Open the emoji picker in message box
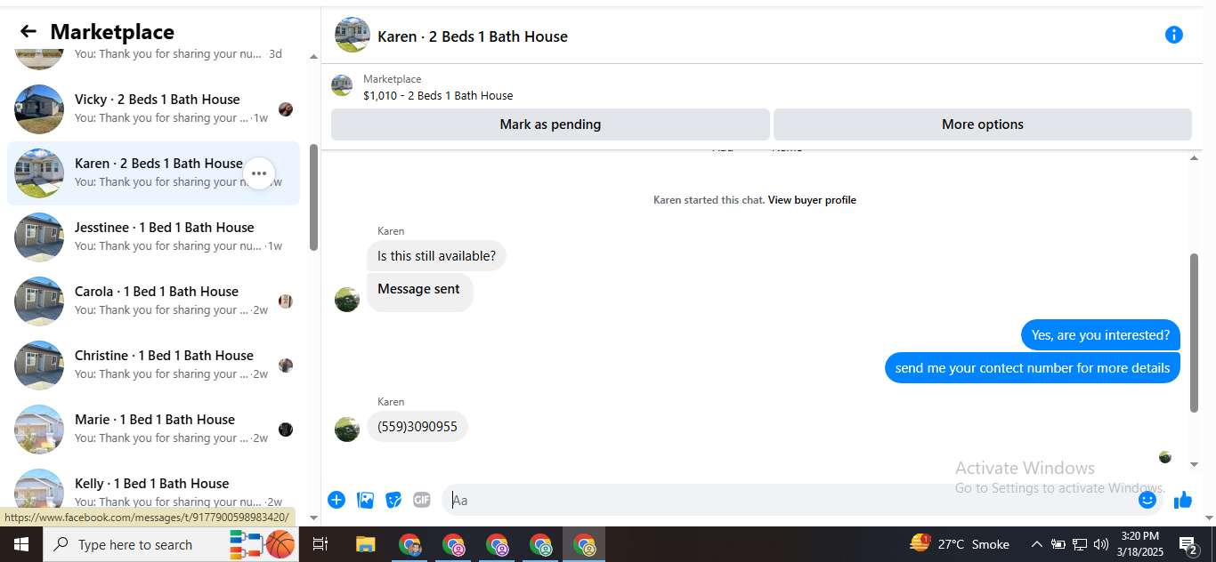This screenshot has width=1216, height=562. [x=1147, y=500]
